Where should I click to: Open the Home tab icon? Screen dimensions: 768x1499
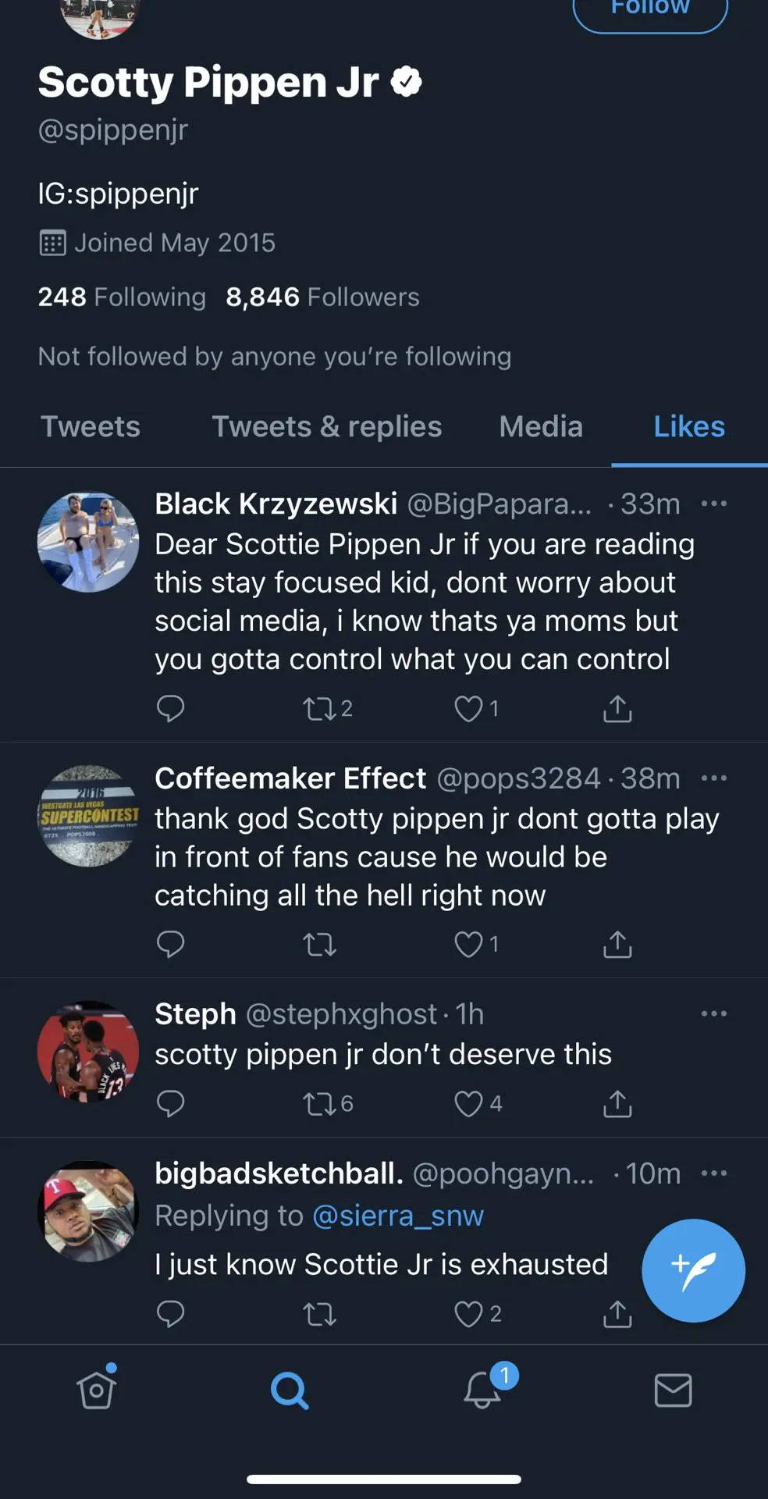[x=97, y=1390]
